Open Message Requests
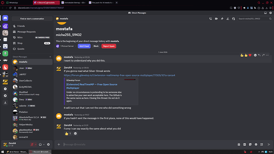 (x=32, y=32)
